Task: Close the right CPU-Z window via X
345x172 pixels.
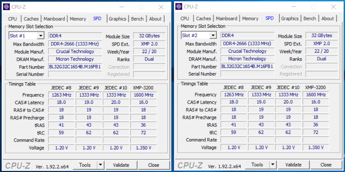Action: tap(333, 7)
